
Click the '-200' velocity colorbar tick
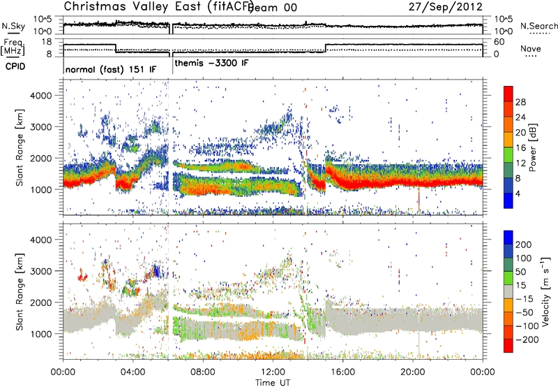(527, 339)
